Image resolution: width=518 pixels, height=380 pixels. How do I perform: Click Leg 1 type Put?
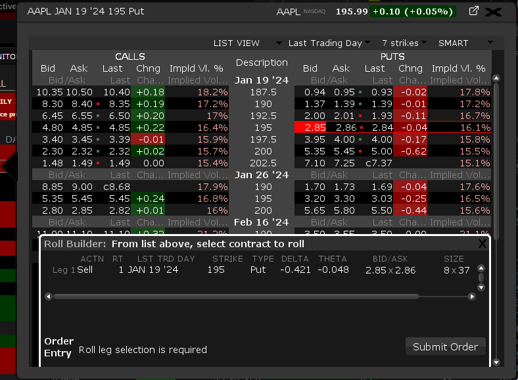(258, 270)
